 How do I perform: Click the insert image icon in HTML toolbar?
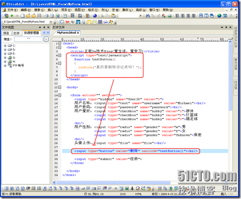pos(127,188)
